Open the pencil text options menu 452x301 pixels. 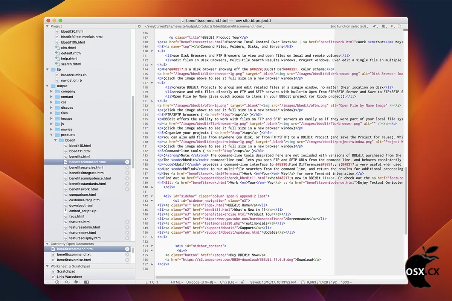pyautogui.click(x=376, y=26)
